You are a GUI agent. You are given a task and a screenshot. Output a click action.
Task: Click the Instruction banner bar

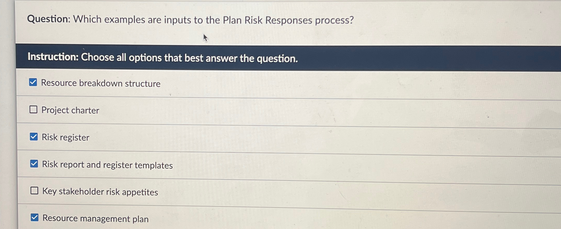click(x=163, y=58)
